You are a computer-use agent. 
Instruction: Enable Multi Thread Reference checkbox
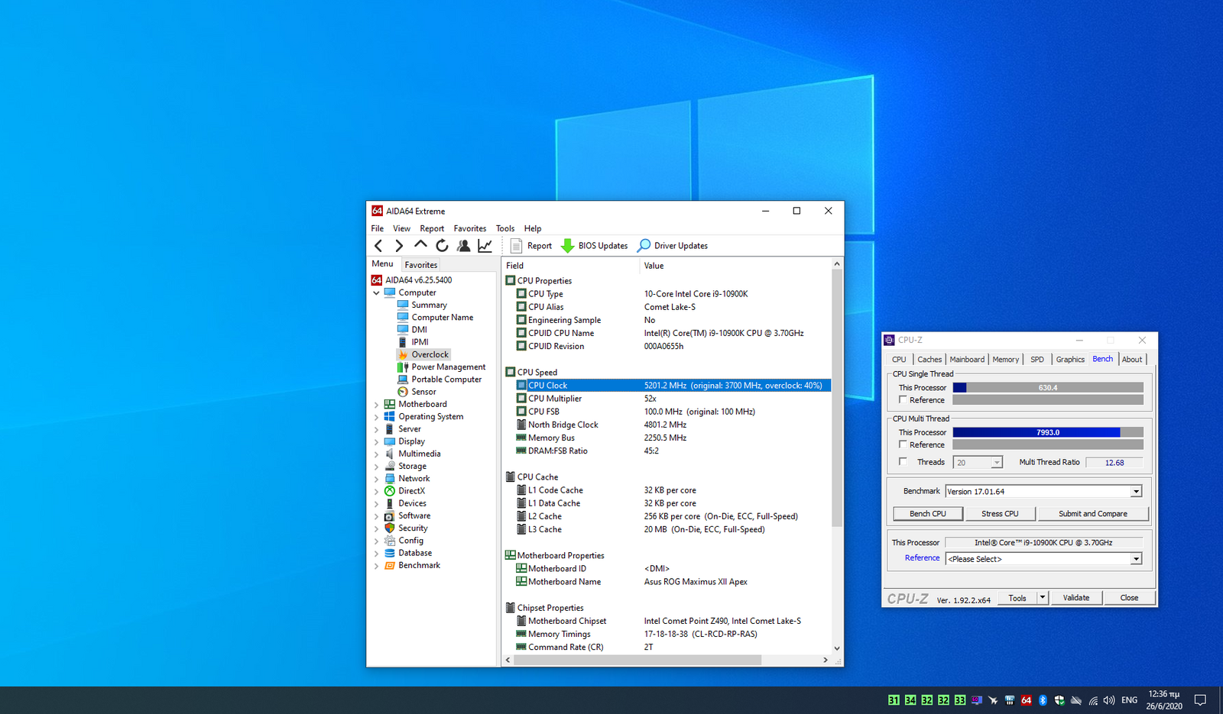pyautogui.click(x=903, y=444)
